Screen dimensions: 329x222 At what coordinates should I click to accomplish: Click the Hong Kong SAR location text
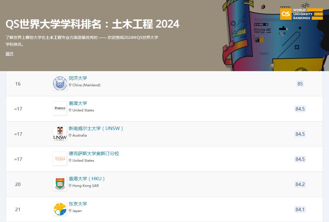86,186
